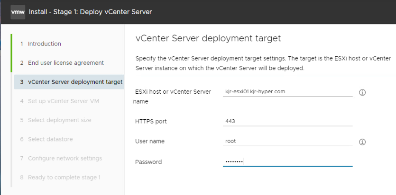Click the 'vCenter Server deployment target' page heading
This screenshot has height=195, width=396.
[x=208, y=38]
